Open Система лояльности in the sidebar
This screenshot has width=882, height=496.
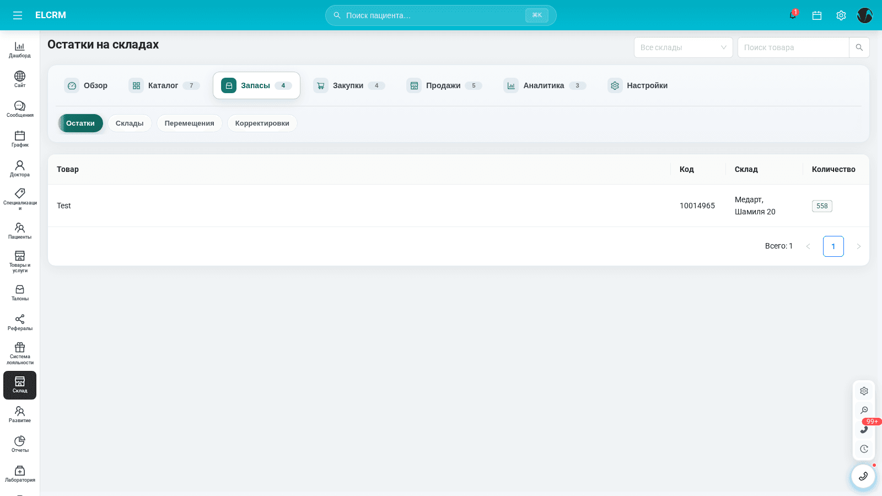pos(20,353)
